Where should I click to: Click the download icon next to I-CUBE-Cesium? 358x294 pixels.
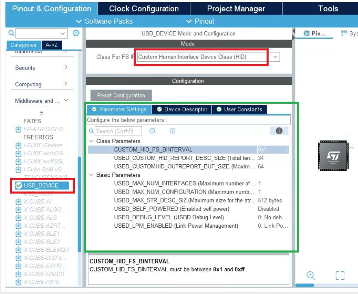pyautogui.click(x=18, y=145)
